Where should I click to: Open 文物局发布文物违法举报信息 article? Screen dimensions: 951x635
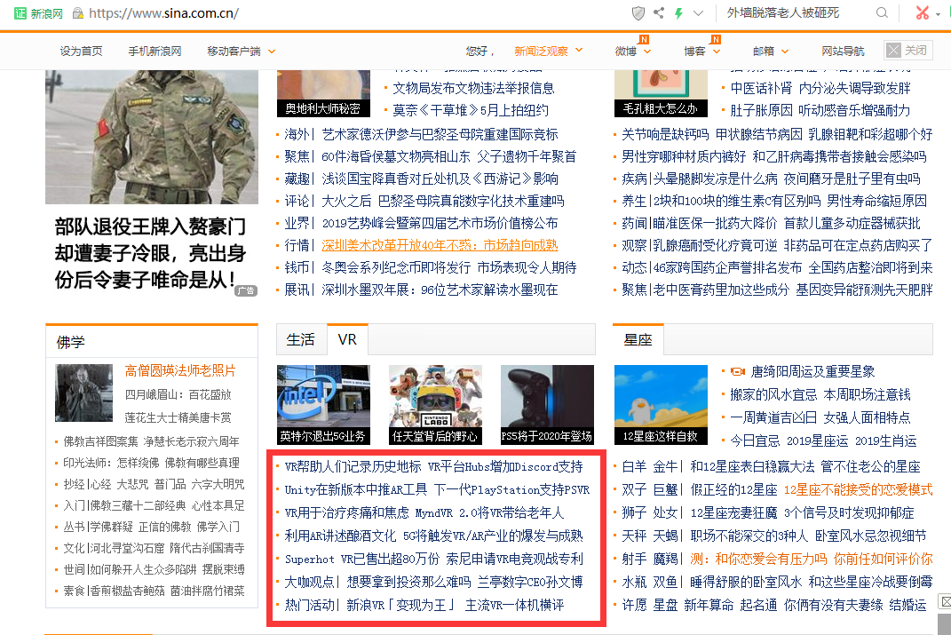473,89
